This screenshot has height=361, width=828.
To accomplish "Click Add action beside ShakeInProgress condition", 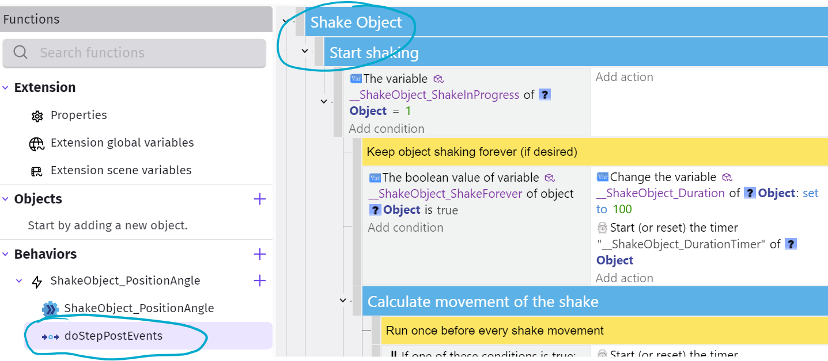I will (x=624, y=77).
